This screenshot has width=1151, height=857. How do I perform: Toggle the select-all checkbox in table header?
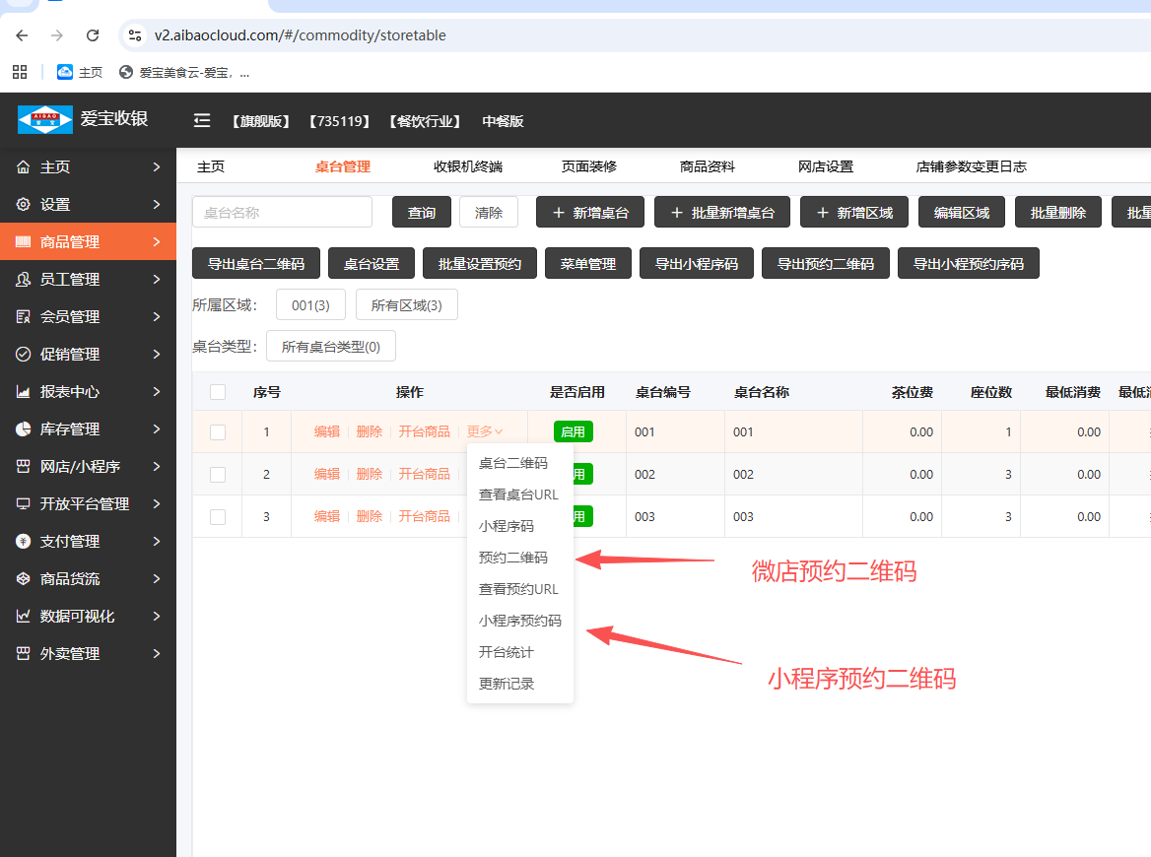(x=218, y=392)
